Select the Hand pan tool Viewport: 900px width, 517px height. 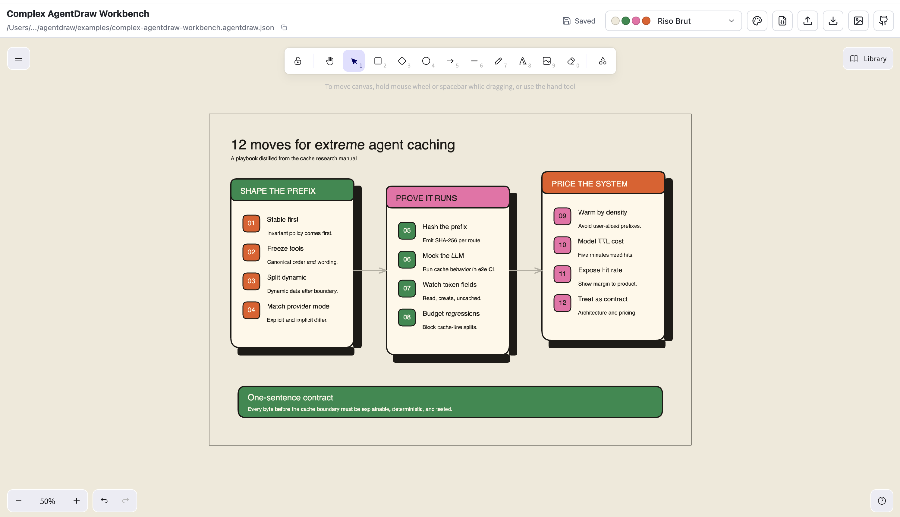click(330, 61)
